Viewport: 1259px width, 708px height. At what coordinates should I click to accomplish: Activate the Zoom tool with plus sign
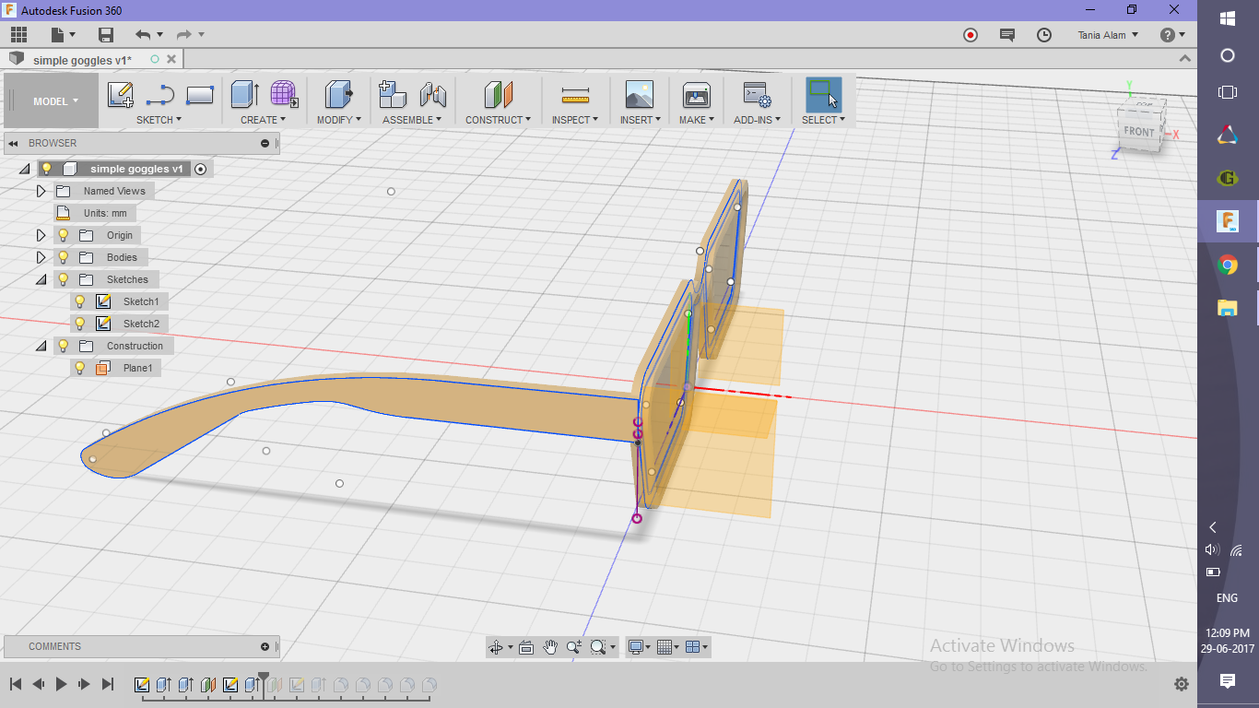(x=574, y=647)
